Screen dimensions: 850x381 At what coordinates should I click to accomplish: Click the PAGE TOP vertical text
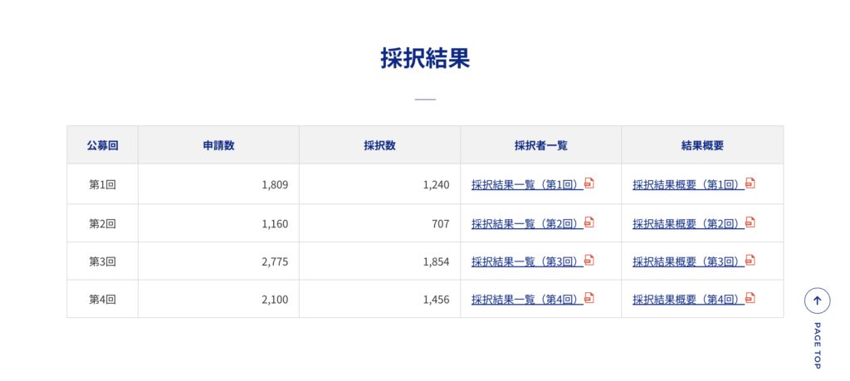pyautogui.click(x=817, y=345)
